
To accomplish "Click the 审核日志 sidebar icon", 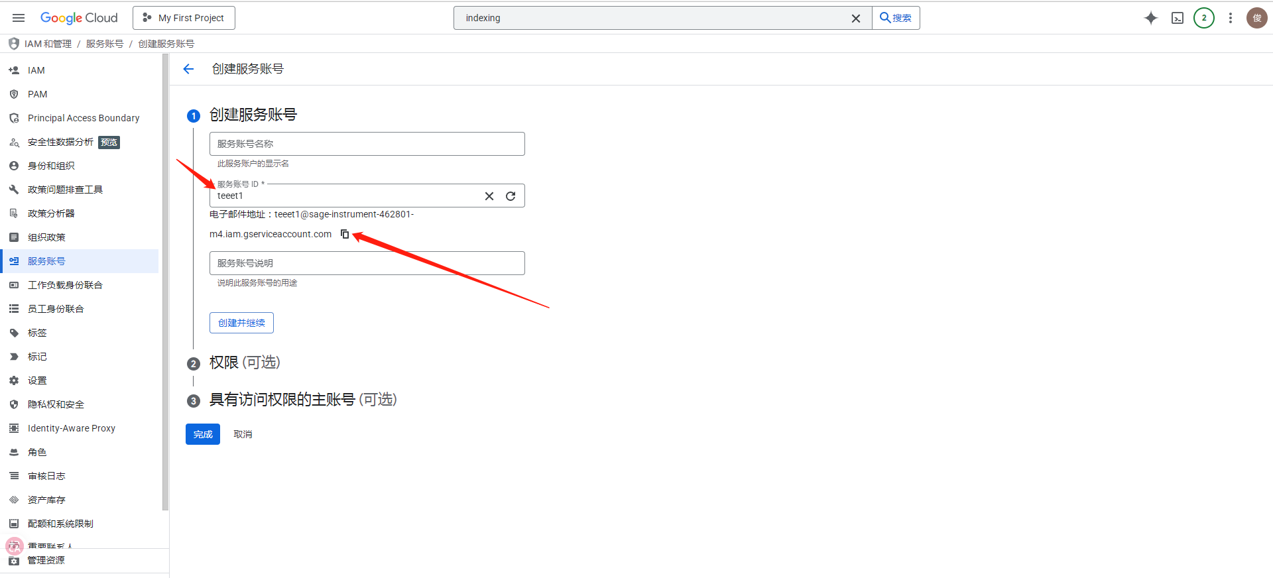I will [x=14, y=476].
